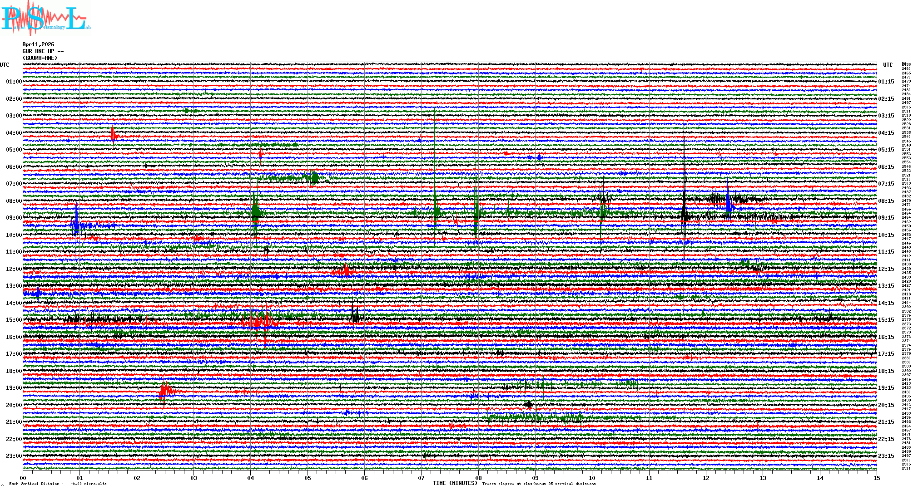
Task: Select the 12:00 hour label on left
Action: pos(14,269)
